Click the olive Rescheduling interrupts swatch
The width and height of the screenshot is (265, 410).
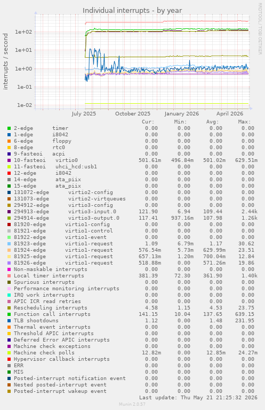(9, 308)
